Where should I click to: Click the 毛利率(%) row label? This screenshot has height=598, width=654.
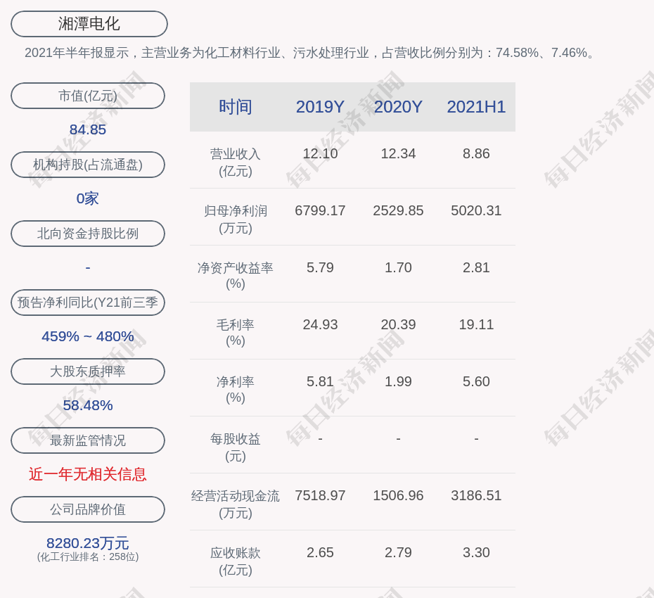pos(236,333)
